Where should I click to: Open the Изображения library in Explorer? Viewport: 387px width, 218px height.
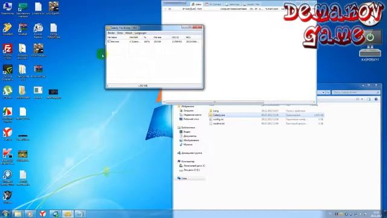pos(191,140)
